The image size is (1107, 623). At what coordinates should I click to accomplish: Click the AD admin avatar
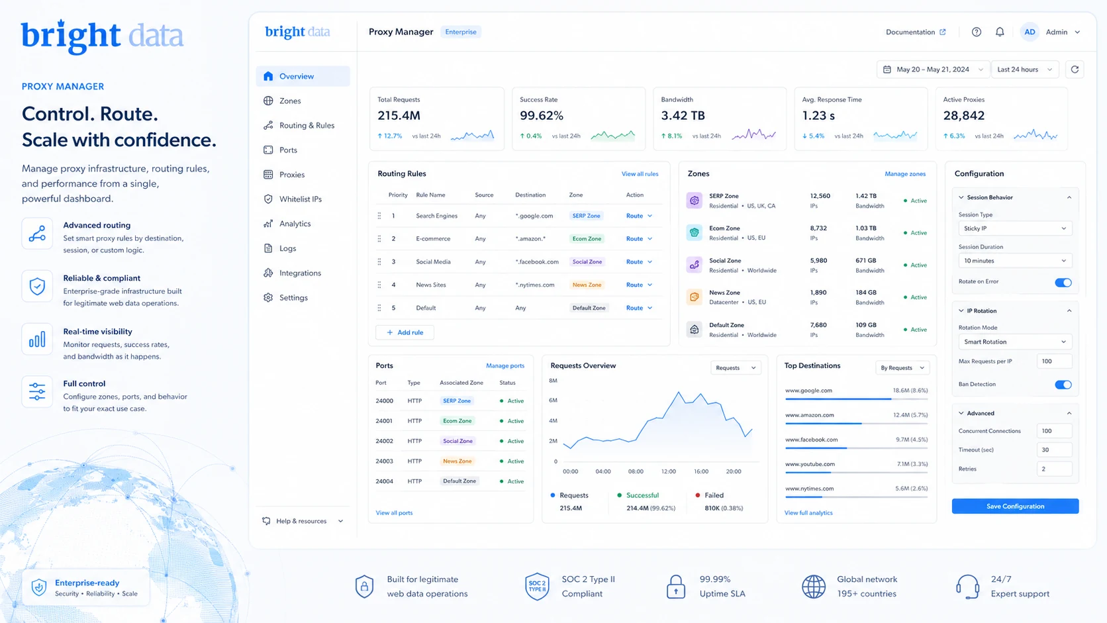click(x=1030, y=32)
